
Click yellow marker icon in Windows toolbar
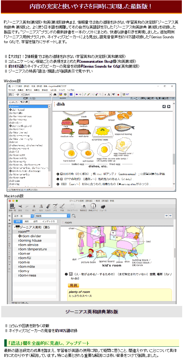point(88,94)
